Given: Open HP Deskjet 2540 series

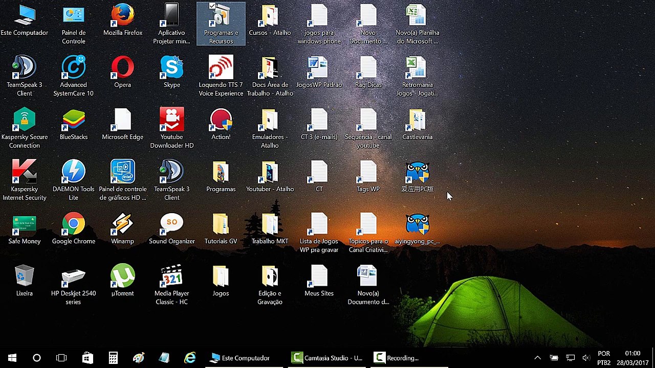Looking at the screenshot, I should 73,285.
